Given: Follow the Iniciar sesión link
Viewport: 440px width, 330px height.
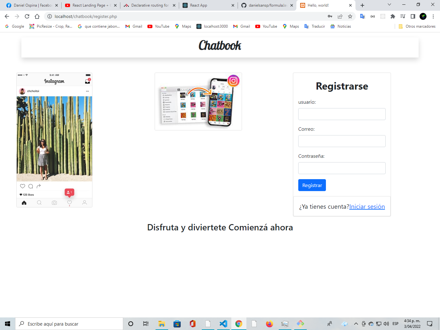Looking at the screenshot, I should click(x=367, y=206).
